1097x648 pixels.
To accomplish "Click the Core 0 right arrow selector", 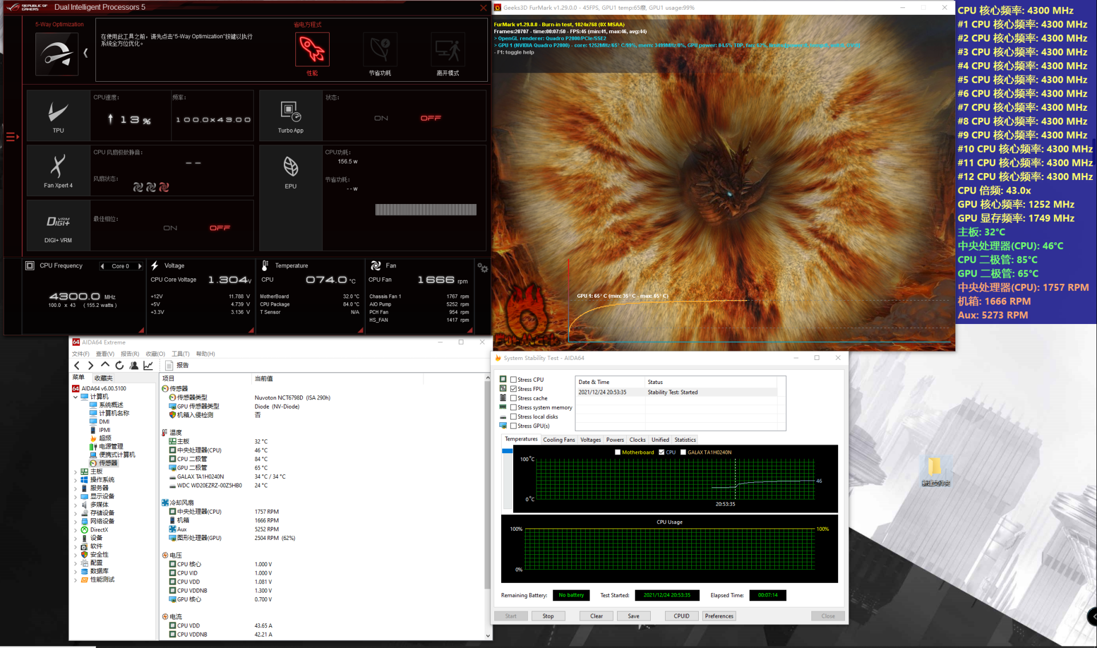I will coord(139,266).
